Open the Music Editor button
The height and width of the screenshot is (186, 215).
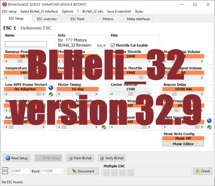183,144
